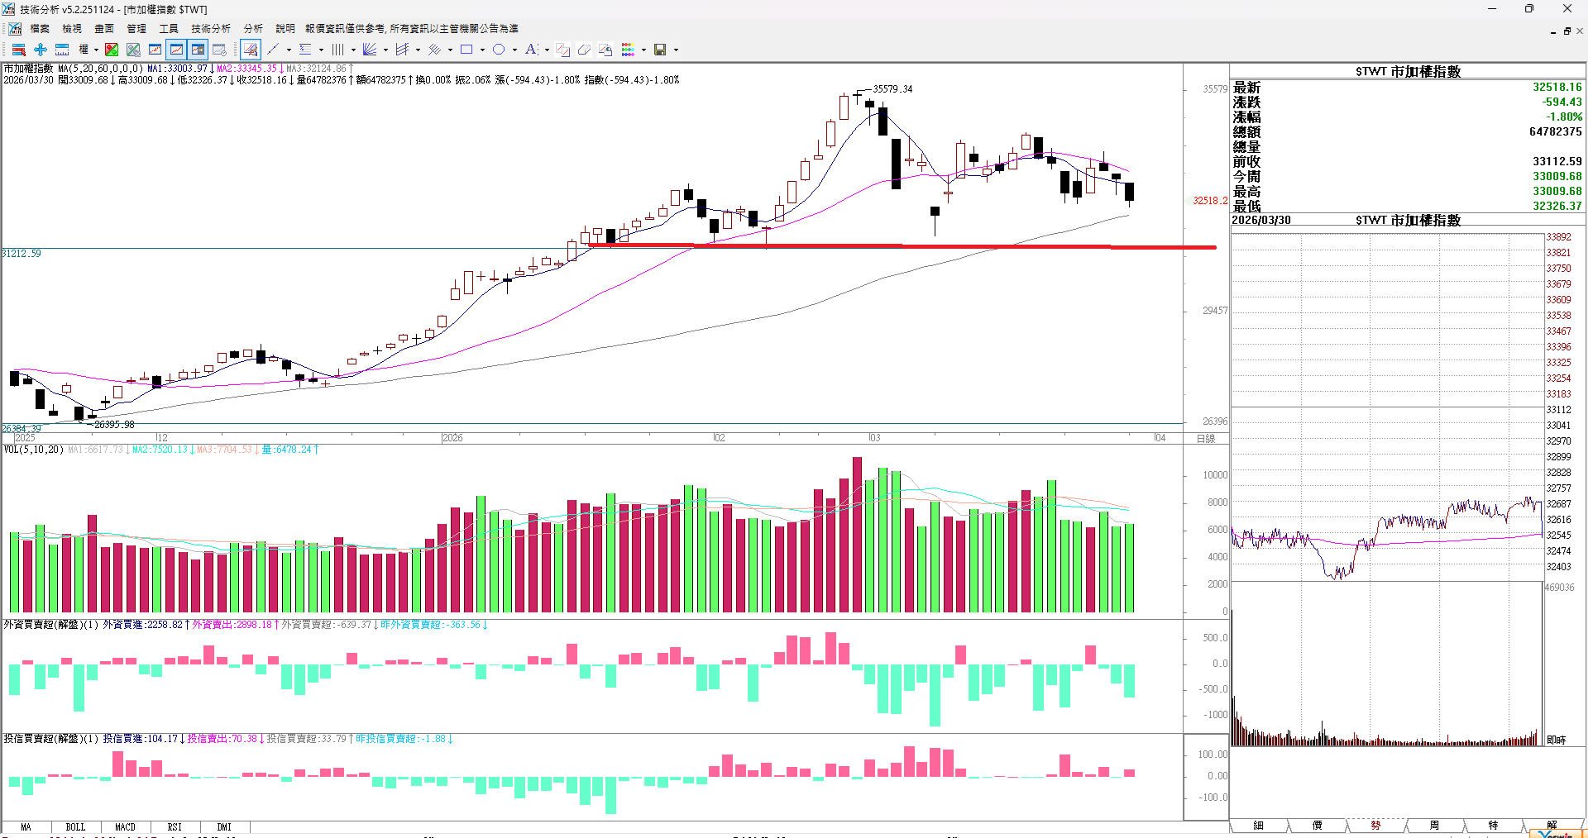
Task: Select the trend line drawing tool
Action: click(x=273, y=50)
